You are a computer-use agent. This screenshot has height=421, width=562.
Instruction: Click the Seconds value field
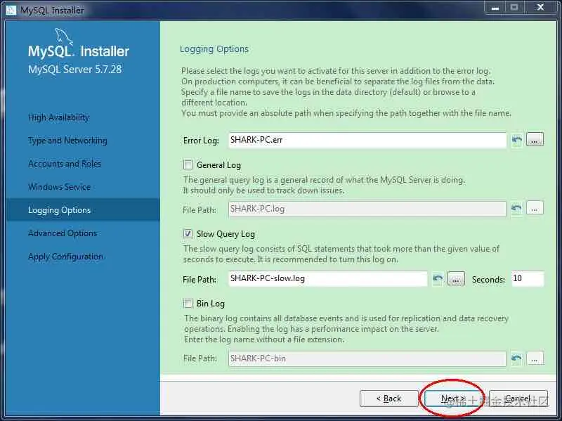(x=528, y=278)
